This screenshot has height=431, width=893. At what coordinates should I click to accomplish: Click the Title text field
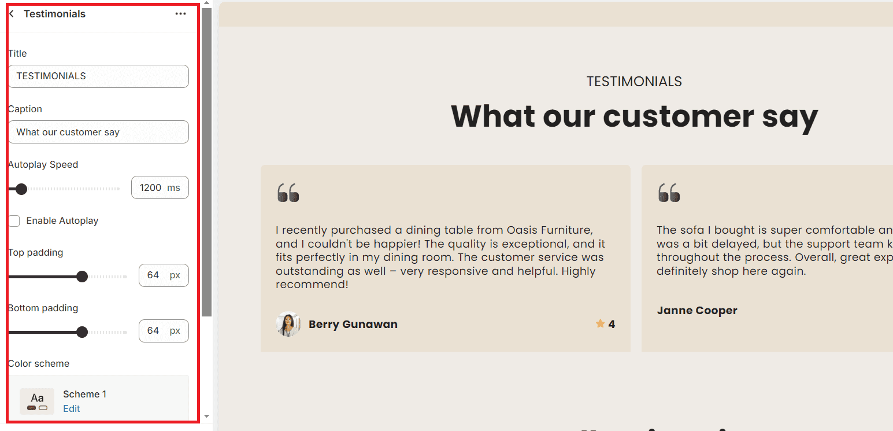click(x=98, y=76)
